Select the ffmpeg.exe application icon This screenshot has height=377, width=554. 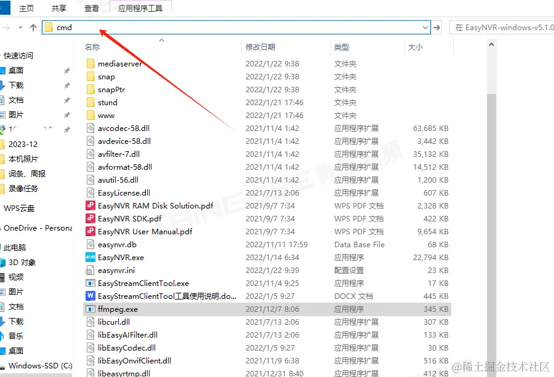(x=90, y=309)
